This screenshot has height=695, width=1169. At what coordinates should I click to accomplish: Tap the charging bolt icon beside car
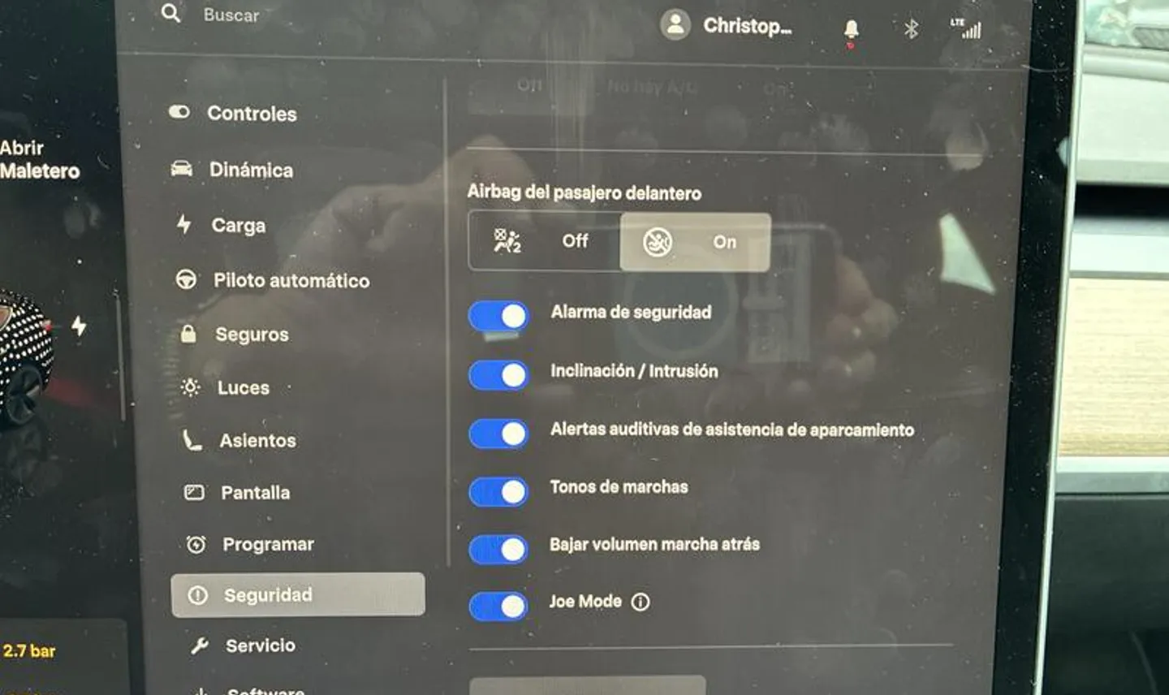coord(79,326)
